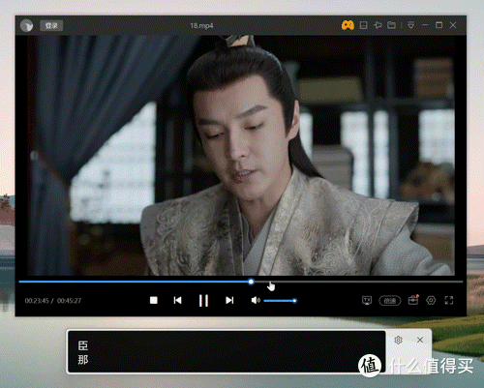Pause the video
The width and height of the screenshot is (484, 388).
[x=203, y=300]
